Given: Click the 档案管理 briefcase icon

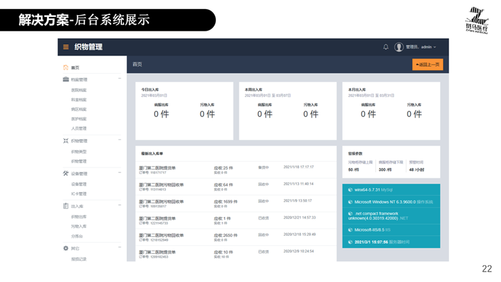Looking at the screenshot, I should click(x=65, y=80).
